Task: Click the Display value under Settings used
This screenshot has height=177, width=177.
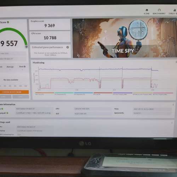Action: point(35,131)
